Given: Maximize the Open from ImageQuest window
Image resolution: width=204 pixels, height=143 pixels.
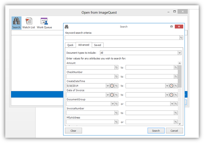Looking at the screenshot, I should 175,12.
